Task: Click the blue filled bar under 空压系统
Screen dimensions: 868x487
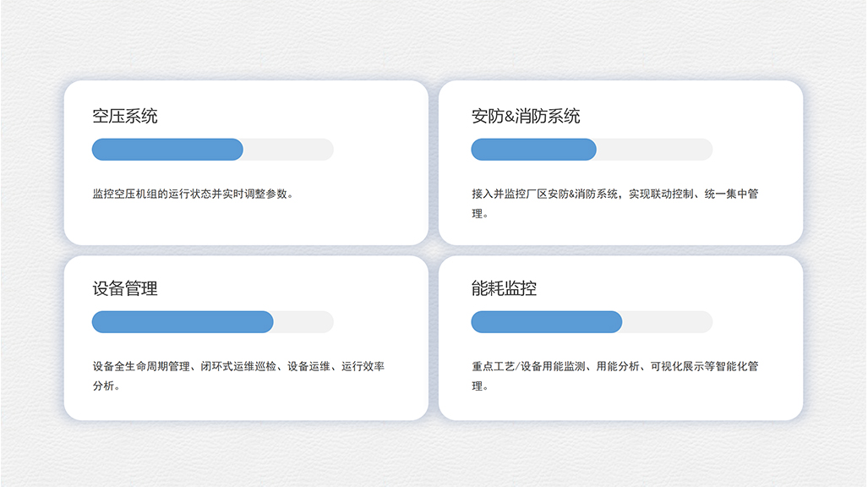Action: (x=167, y=150)
